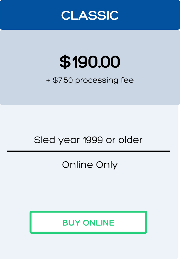This screenshot has height=259, width=181.
Task: Click the green border of BUY ONLINE button
Action: point(88,211)
